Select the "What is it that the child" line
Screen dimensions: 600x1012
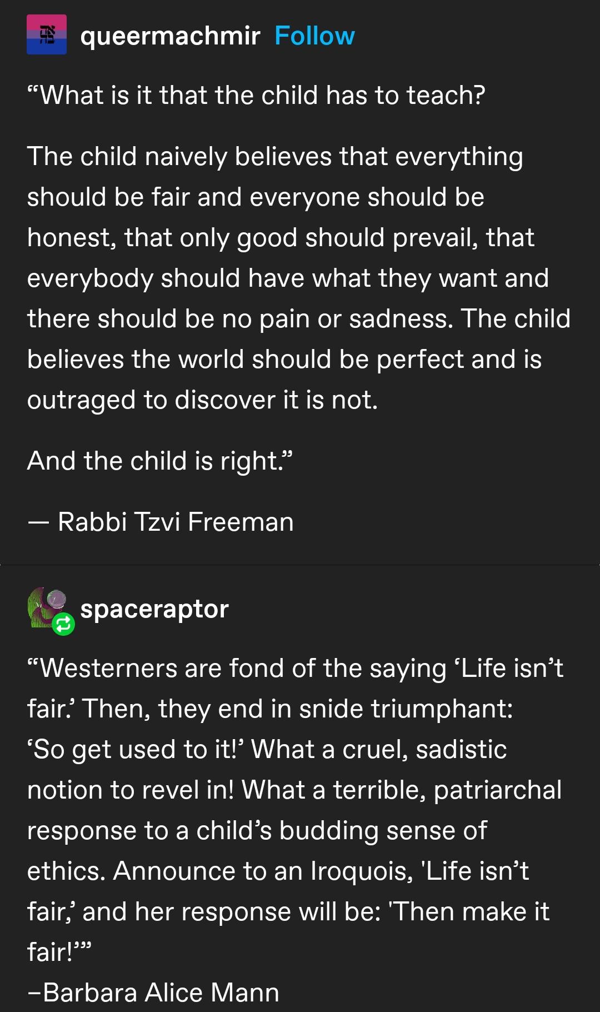click(256, 95)
